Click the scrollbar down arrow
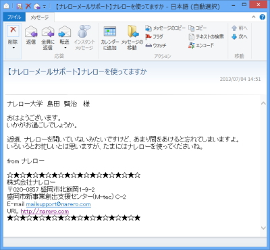This screenshot has height=250, width=270. [263, 228]
